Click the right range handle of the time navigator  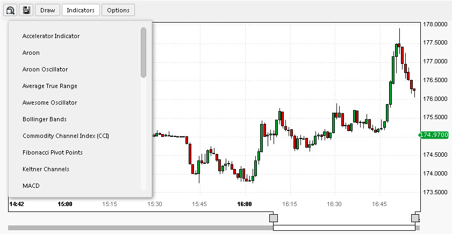(x=415, y=218)
